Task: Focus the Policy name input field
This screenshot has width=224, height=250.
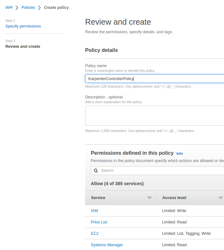Action: point(154,78)
